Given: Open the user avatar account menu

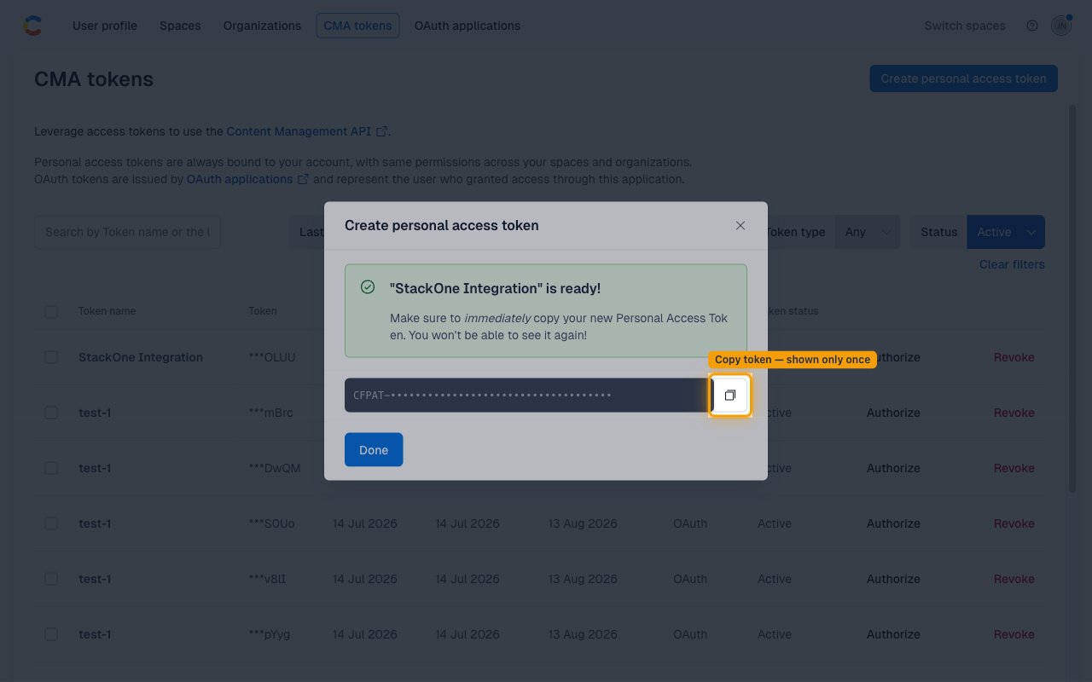Looking at the screenshot, I should (x=1060, y=26).
